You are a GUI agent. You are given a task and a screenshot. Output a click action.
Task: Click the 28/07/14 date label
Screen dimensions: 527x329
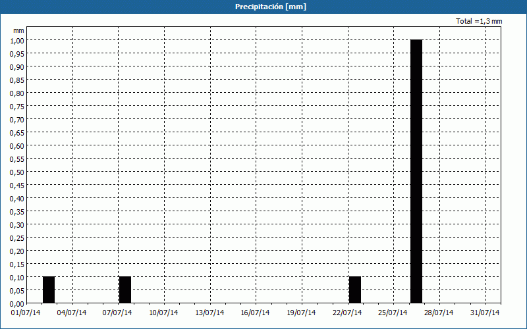pyautogui.click(x=439, y=313)
